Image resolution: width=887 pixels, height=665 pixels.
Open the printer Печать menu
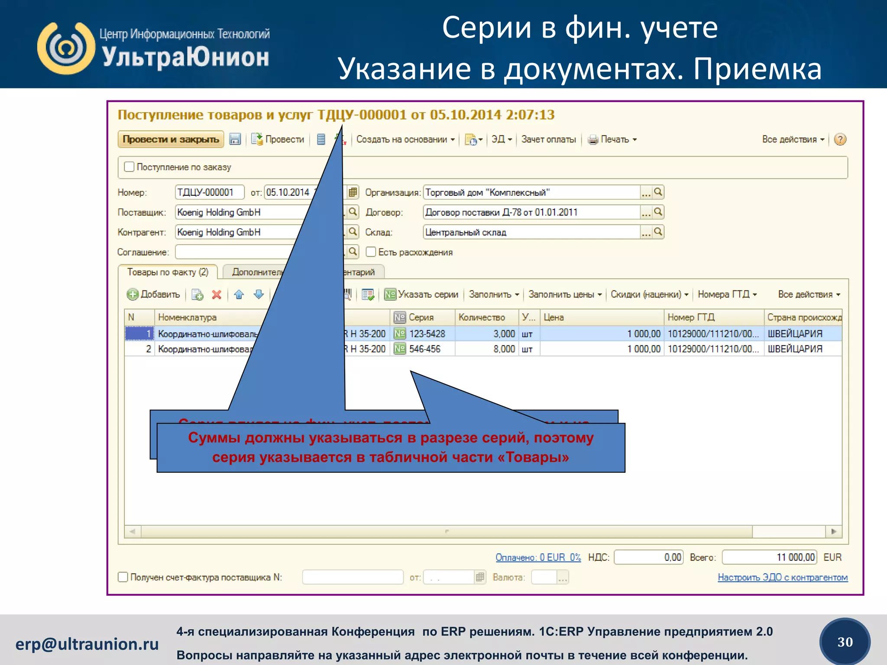[x=612, y=139]
